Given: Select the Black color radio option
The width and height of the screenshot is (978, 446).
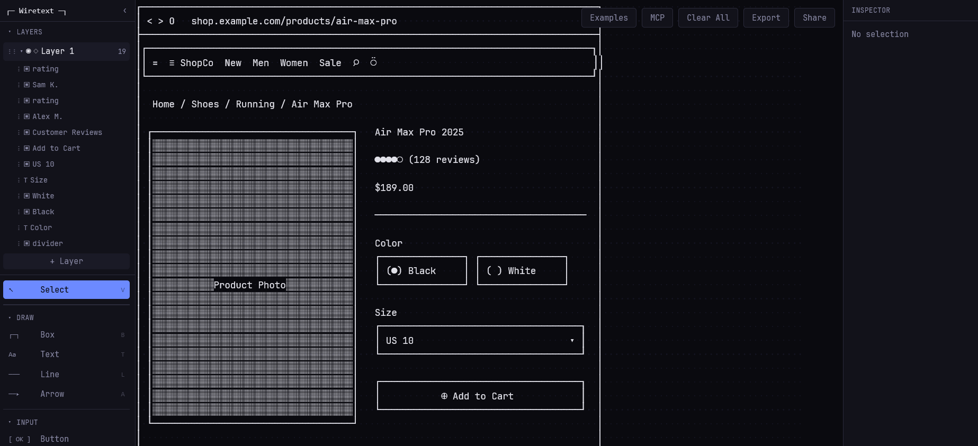Looking at the screenshot, I should pos(421,271).
